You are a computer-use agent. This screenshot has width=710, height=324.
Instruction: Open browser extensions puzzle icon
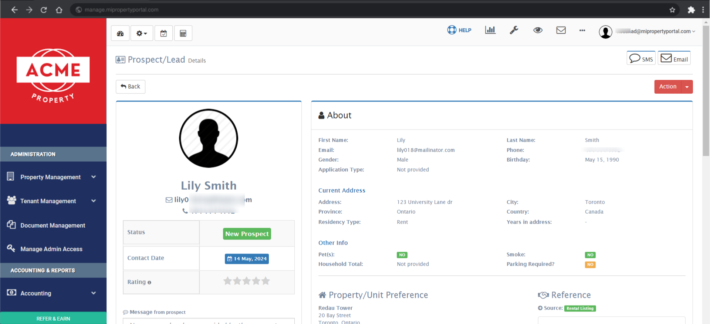(691, 10)
